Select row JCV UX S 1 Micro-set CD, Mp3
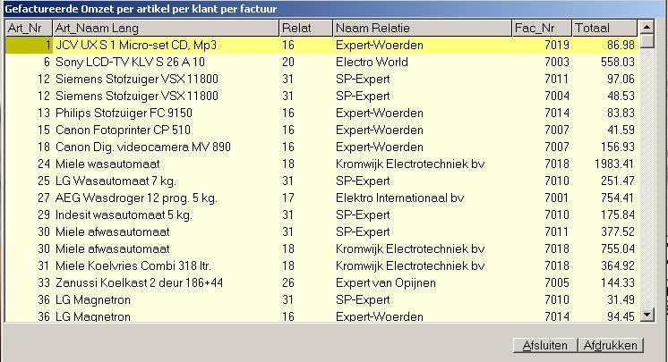The height and width of the screenshot is (362, 668). click(x=321, y=45)
